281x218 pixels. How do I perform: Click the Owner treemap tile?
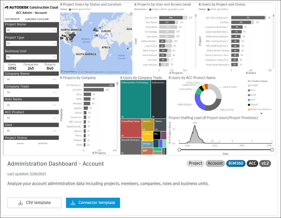tap(160, 125)
